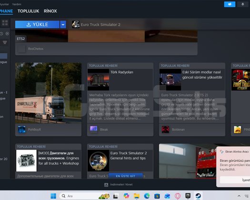Click the Euro Truck Simulator 2 header icon
Screen dimensions: 250x200
point(76,24)
